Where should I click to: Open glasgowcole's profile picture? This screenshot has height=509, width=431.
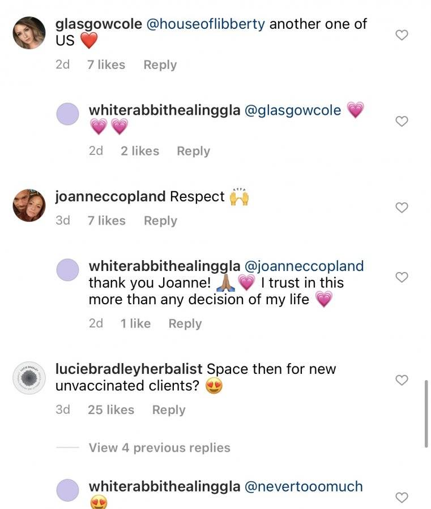click(x=29, y=33)
